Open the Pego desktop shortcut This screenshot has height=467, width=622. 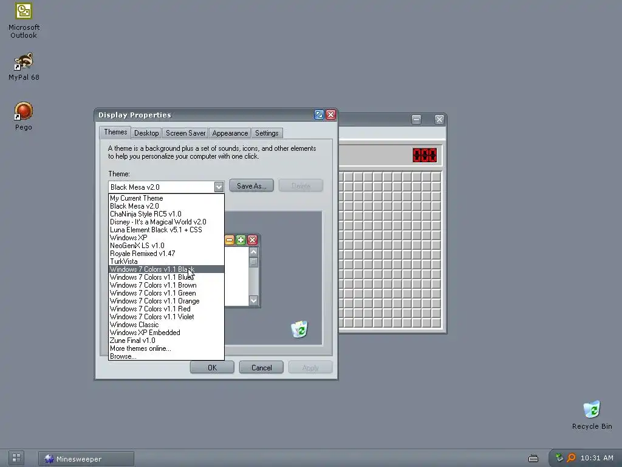24,116
